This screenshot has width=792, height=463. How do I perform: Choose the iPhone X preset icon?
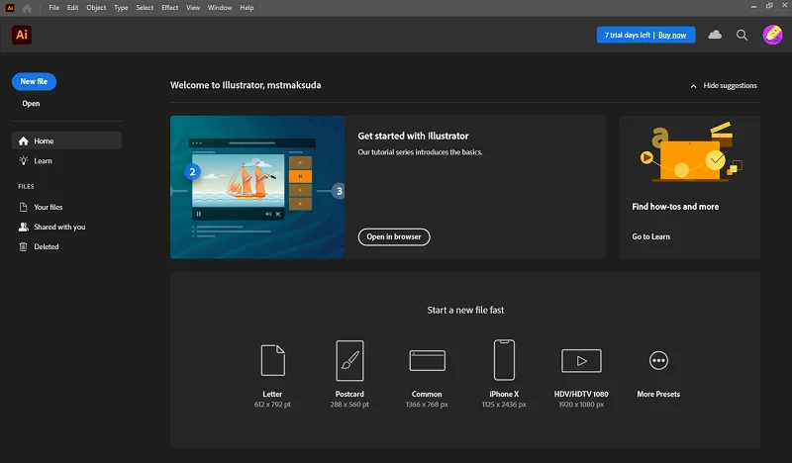(504, 359)
